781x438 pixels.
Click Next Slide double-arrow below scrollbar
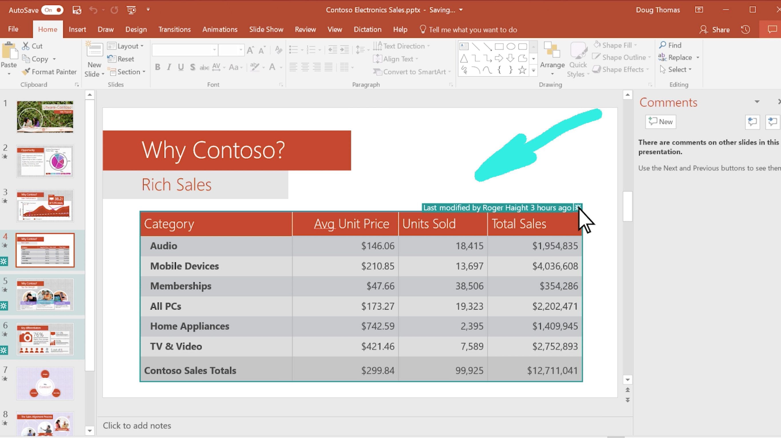pos(628,400)
